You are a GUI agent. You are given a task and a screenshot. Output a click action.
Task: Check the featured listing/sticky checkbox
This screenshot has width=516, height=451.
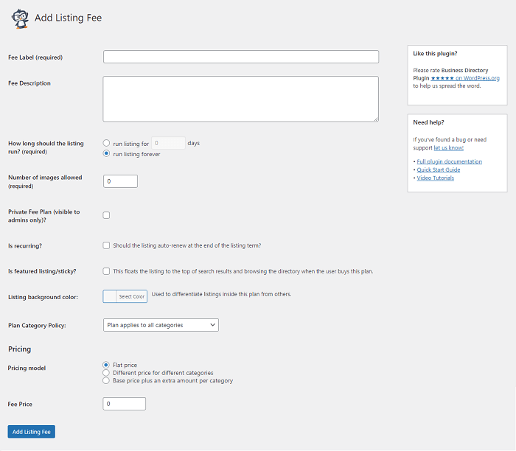tap(106, 271)
